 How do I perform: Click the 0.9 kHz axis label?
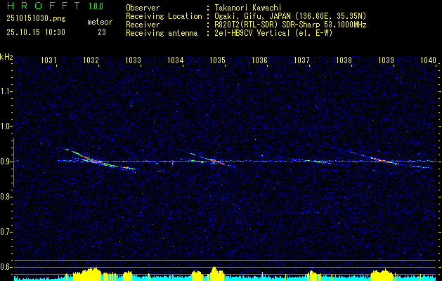tap(6, 162)
